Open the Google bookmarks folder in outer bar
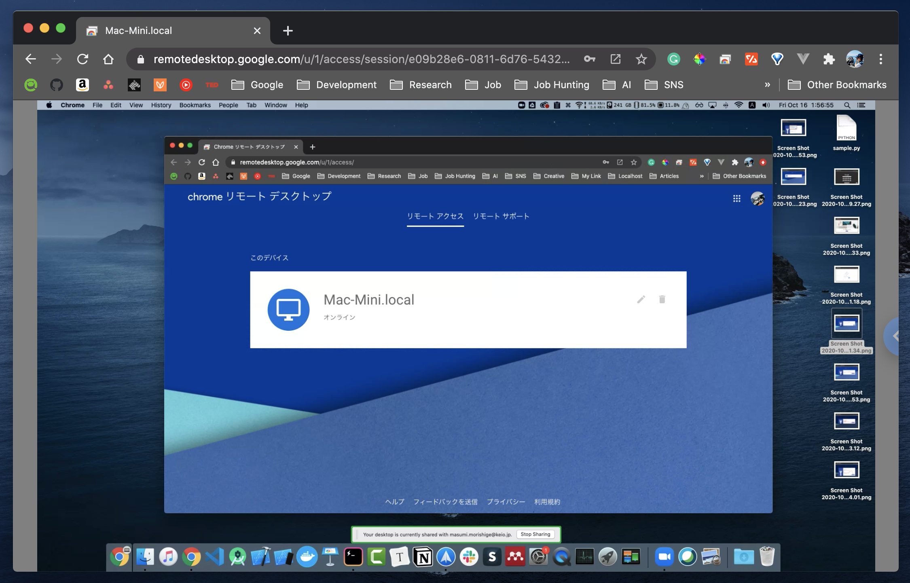Screen dimensions: 910x583 257,85
